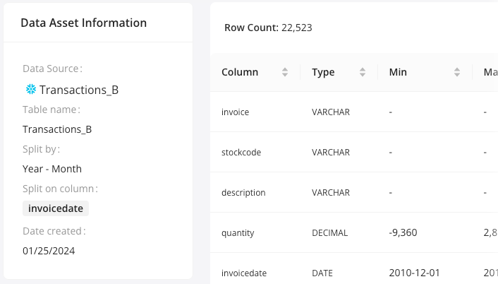This screenshot has width=498, height=284.
Task: Sort table by Min column
Action: click(457, 72)
